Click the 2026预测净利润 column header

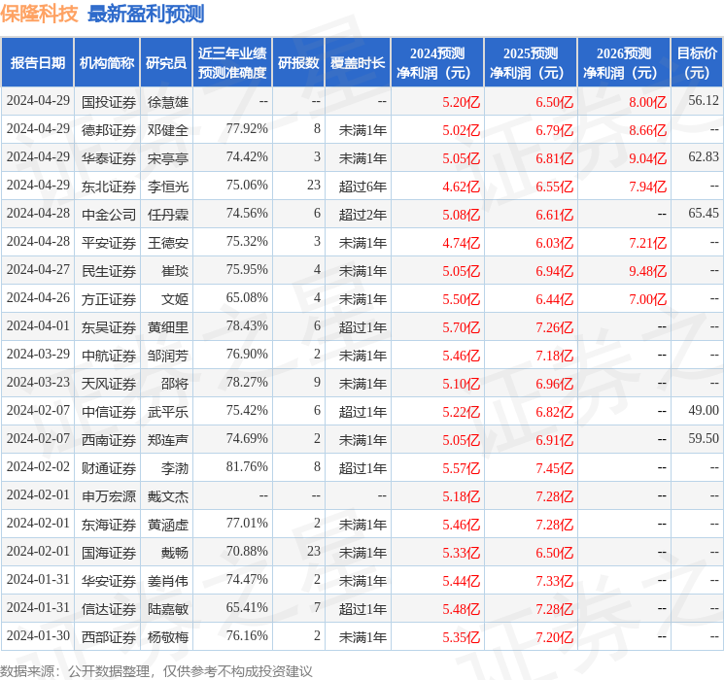click(624, 62)
